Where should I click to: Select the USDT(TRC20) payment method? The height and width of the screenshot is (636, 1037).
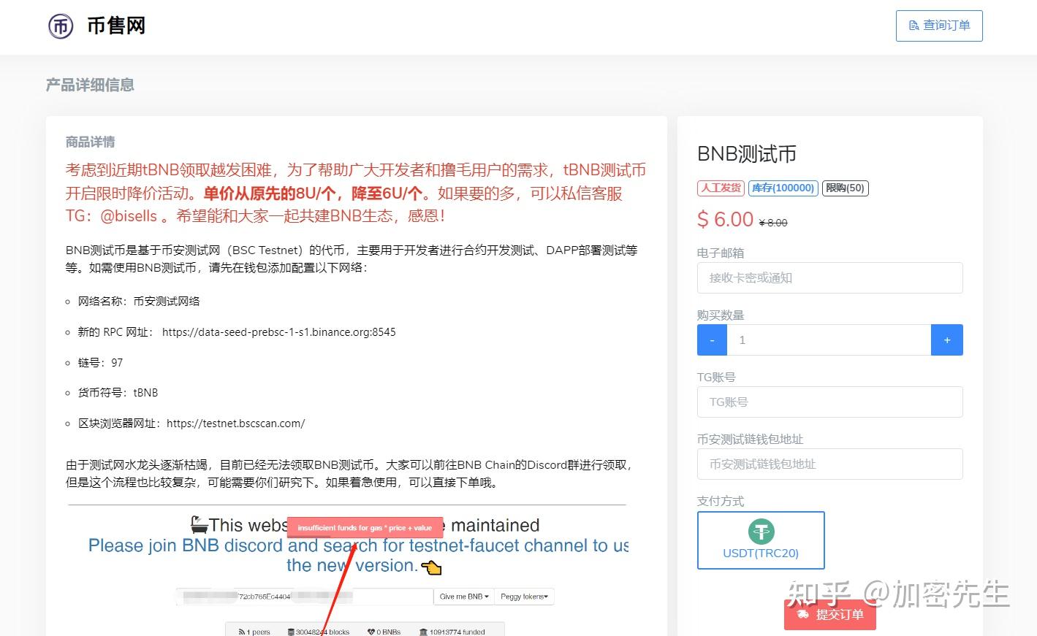[760, 540]
